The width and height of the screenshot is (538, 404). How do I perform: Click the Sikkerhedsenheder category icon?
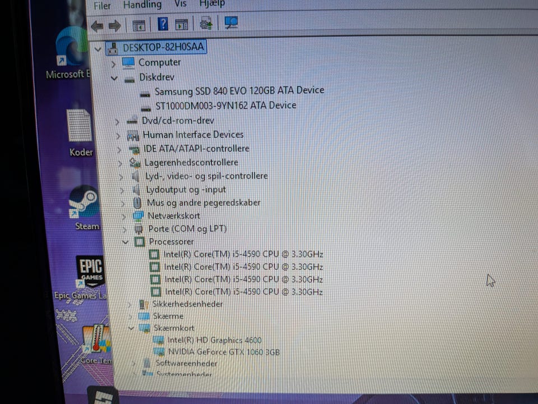pyautogui.click(x=143, y=304)
